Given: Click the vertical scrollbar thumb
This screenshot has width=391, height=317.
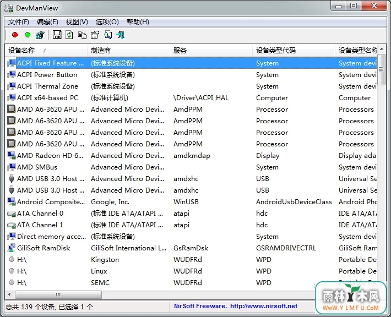Looking at the screenshot, I should click(x=382, y=69).
